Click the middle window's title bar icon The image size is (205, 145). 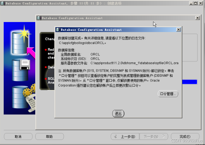[39, 18]
